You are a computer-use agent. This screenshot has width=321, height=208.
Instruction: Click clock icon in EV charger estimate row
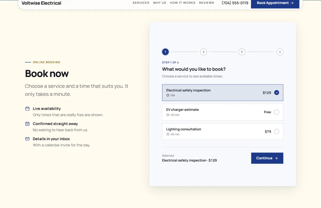[x=168, y=115]
